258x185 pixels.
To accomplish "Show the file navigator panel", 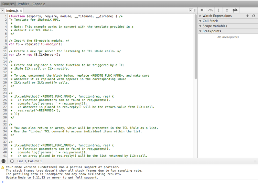I will (2, 11).
